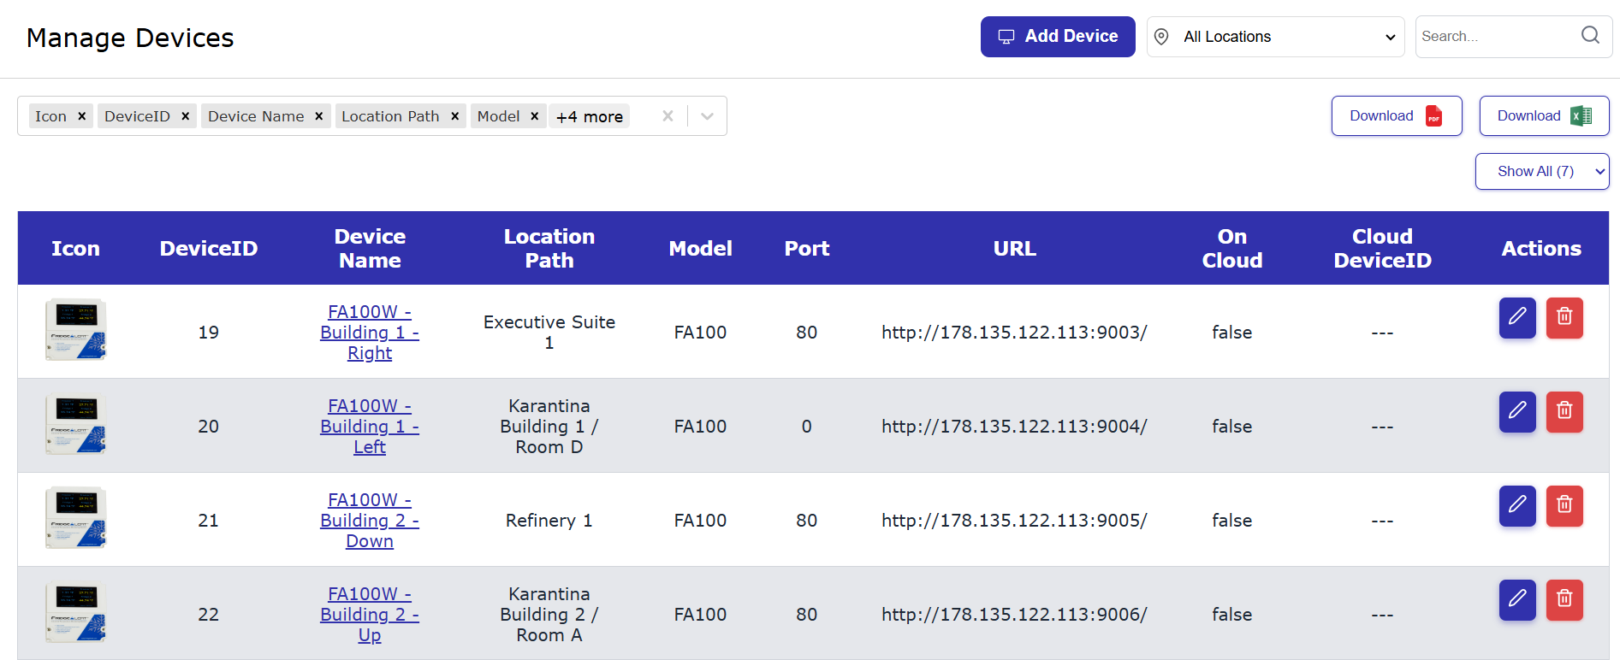The height and width of the screenshot is (660, 1620).
Task: Click the Add Device button
Action: (x=1057, y=37)
